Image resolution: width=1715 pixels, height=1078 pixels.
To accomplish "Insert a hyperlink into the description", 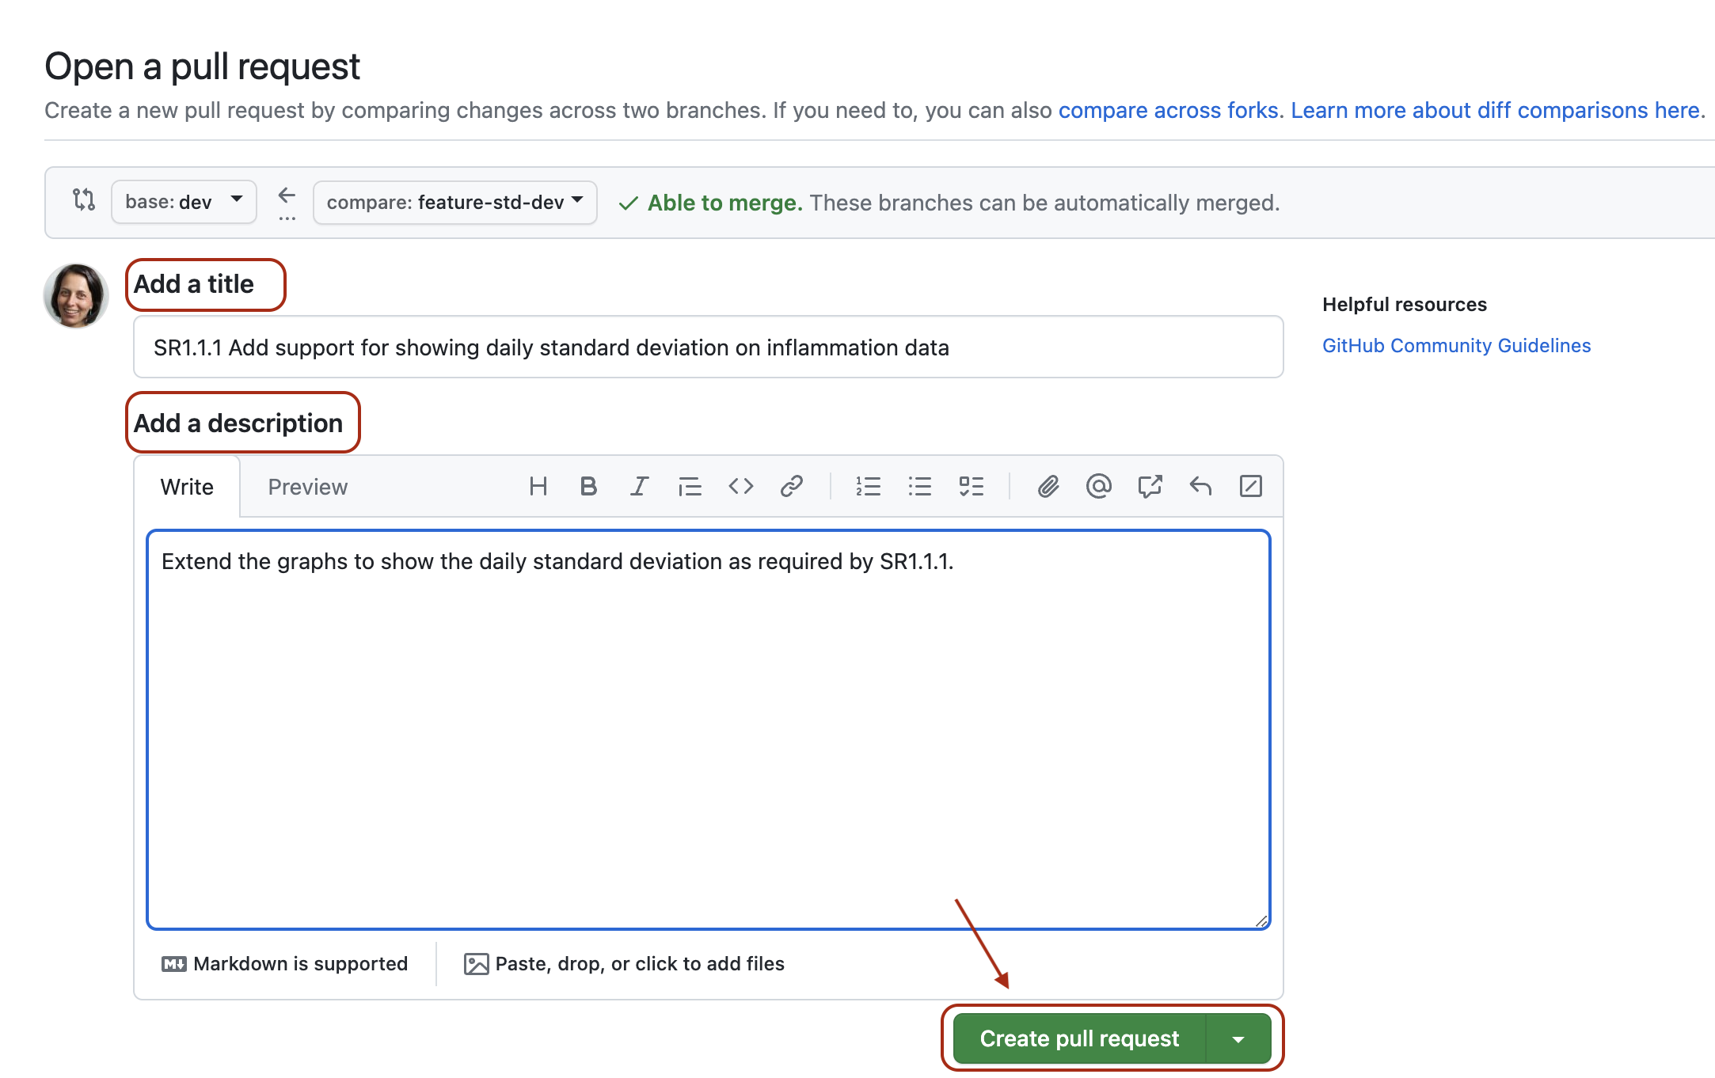I will coord(792,486).
